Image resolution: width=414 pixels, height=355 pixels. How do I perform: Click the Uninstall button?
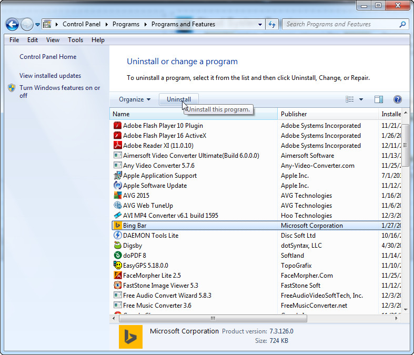[x=179, y=99]
